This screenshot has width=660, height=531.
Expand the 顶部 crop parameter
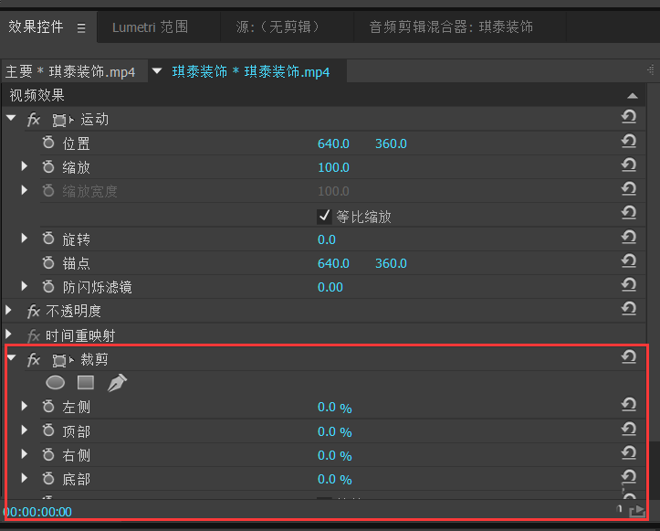25,430
